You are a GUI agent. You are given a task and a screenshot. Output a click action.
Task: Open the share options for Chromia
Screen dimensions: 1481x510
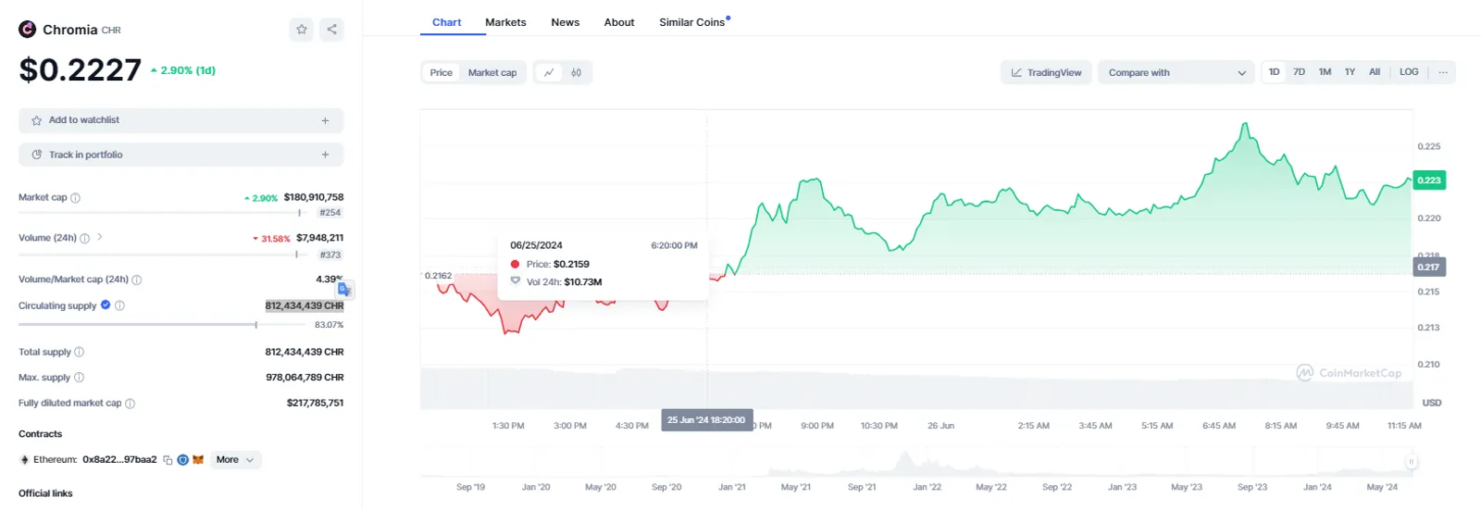pyautogui.click(x=331, y=30)
